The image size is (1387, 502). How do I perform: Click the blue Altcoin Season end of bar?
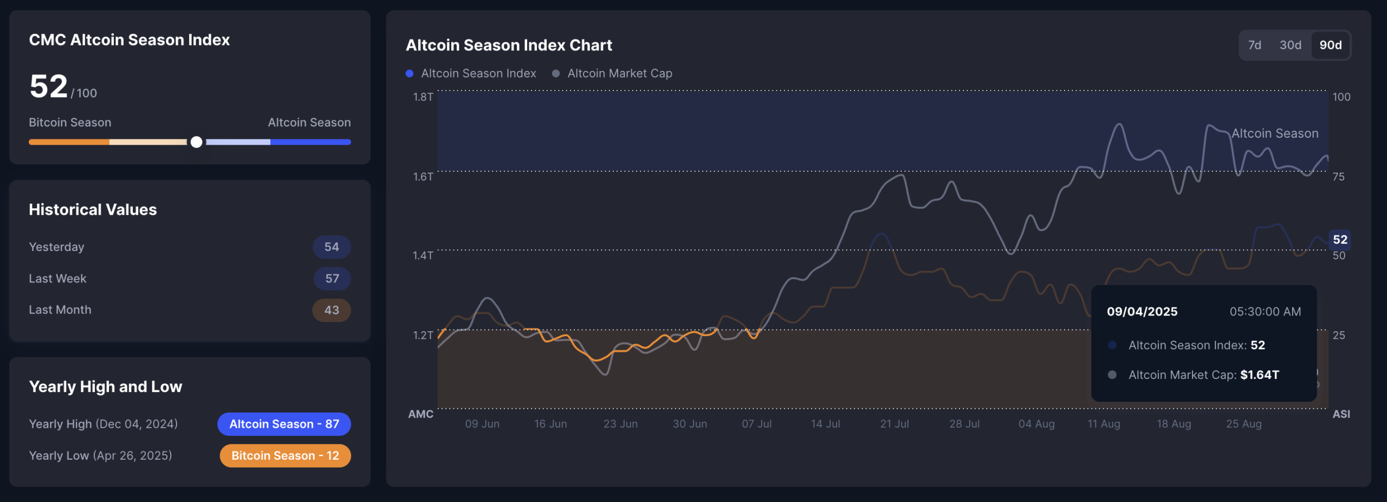click(x=310, y=142)
